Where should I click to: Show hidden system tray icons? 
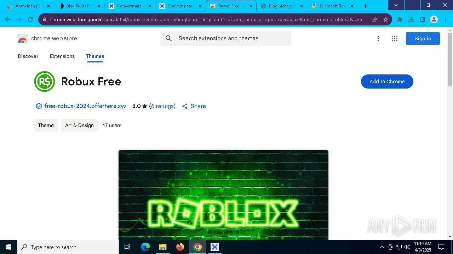382,247
